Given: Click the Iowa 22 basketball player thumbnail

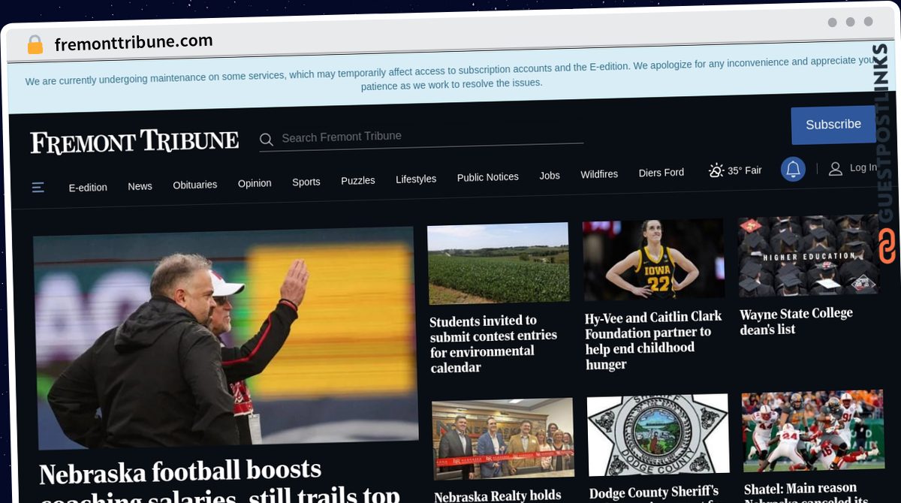Looking at the screenshot, I should pos(653,260).
